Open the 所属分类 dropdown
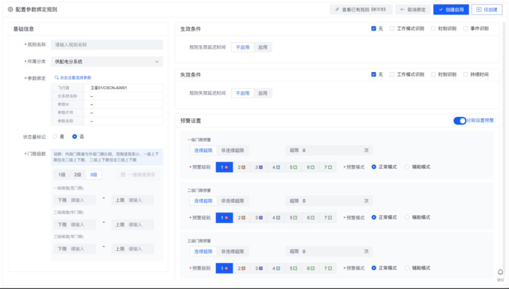This screenshot has height=289, width=509. pyautogui.click(x=107, y=62)
